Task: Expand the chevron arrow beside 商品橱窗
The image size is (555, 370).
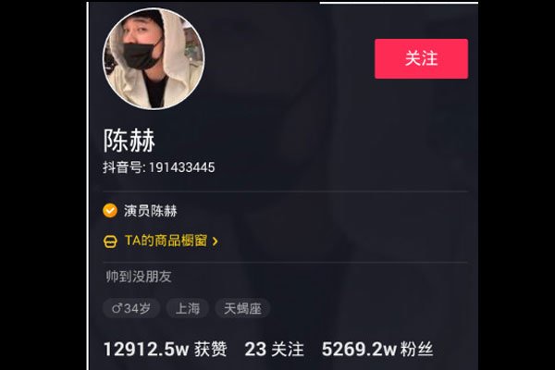Action: [215, 241]
